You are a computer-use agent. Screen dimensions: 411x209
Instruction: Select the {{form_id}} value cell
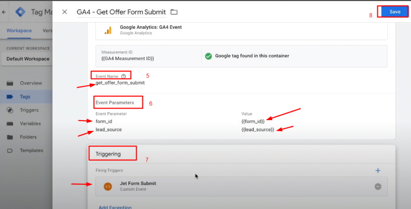[x=253, y=121]
